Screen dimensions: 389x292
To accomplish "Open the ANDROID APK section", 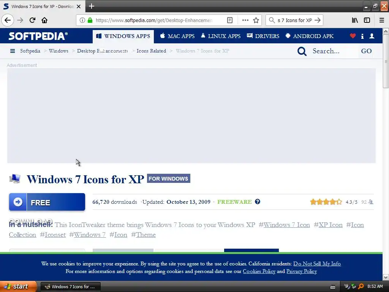I will click(309, 36).
